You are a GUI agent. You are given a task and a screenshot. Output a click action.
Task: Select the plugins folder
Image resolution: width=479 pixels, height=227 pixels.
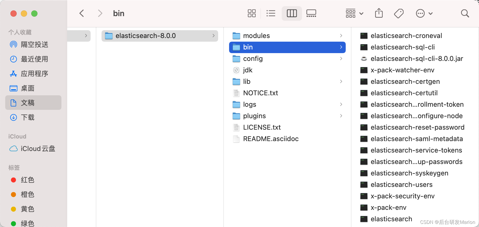click(287, 116)
